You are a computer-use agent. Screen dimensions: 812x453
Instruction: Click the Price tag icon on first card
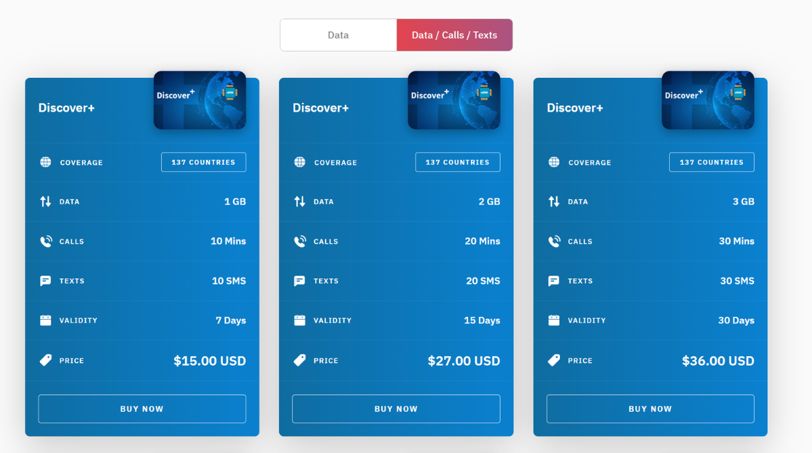click(x=45, y=360)
